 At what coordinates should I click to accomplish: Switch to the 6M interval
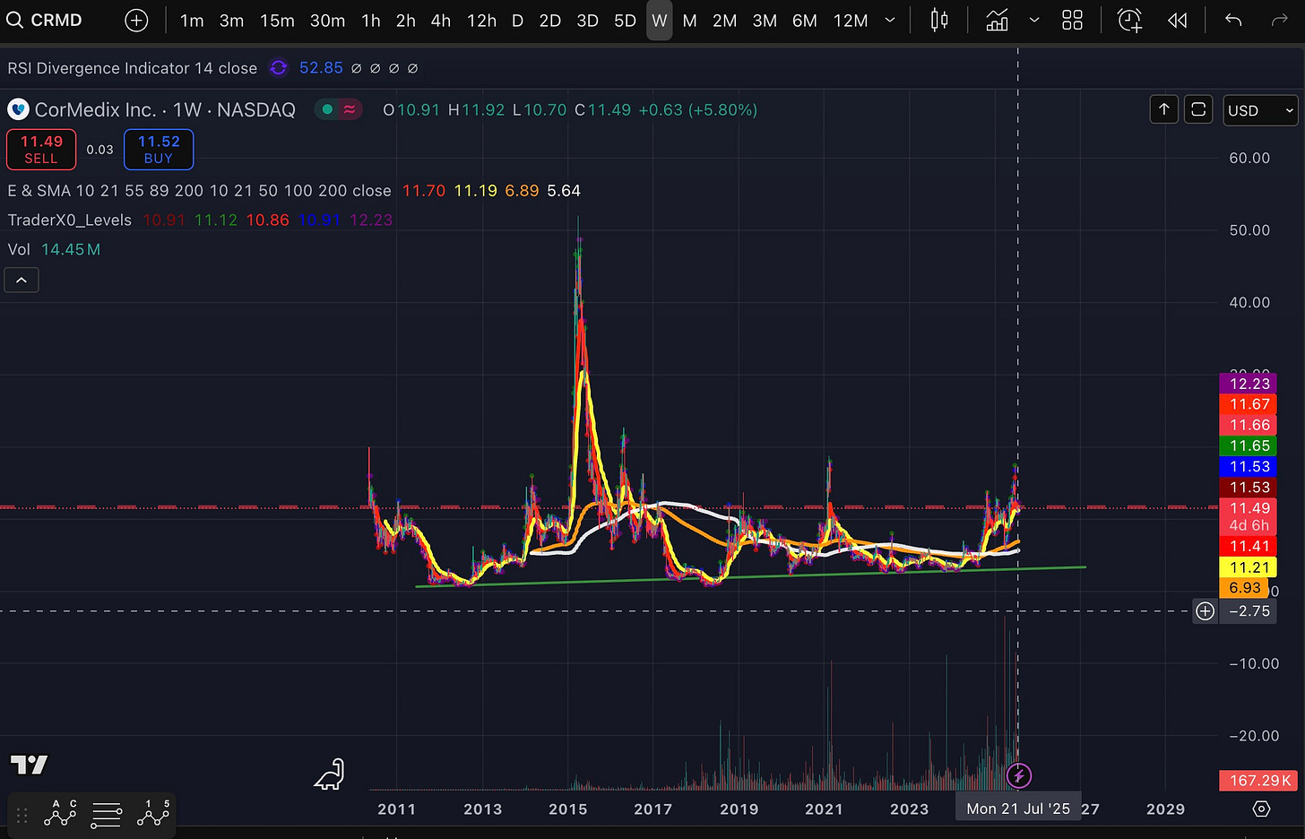805,20
